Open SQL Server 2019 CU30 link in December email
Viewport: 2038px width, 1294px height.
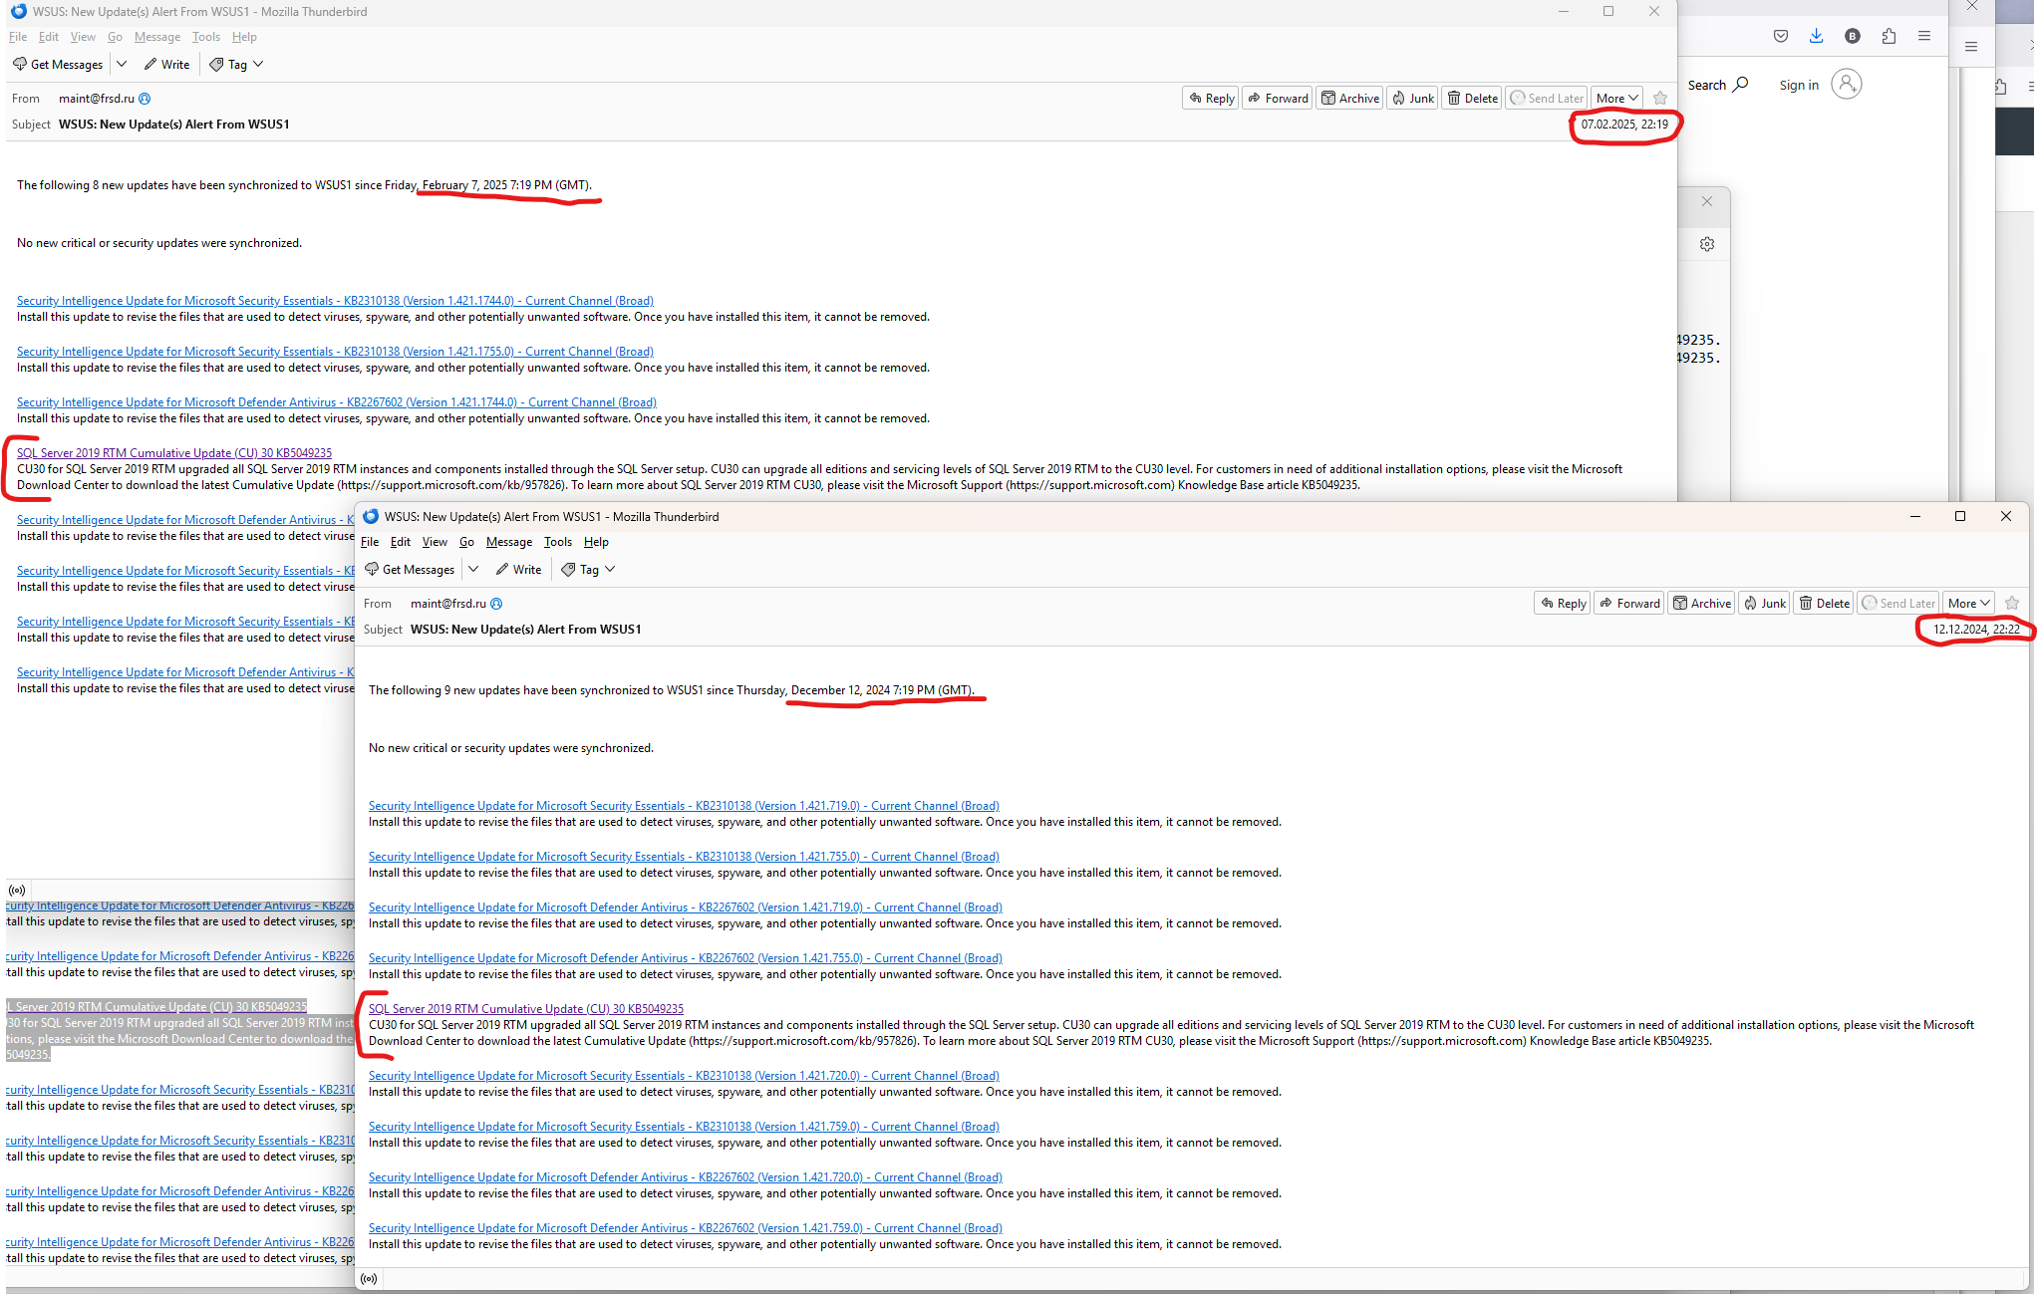coord(526,1009)
